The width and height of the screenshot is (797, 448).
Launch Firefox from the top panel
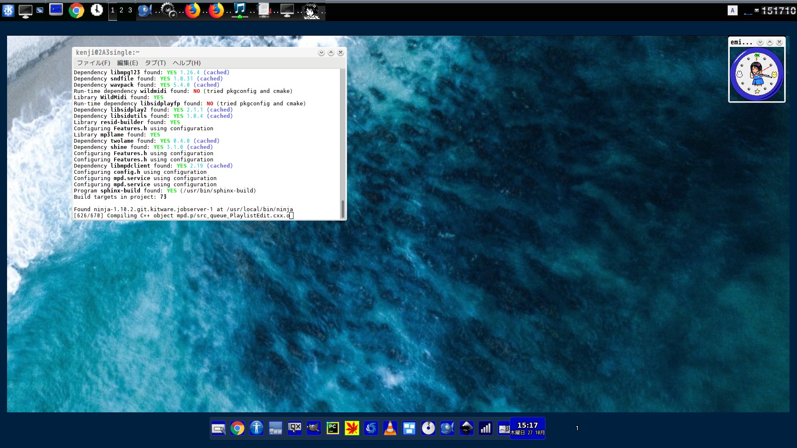coord(192,10)
